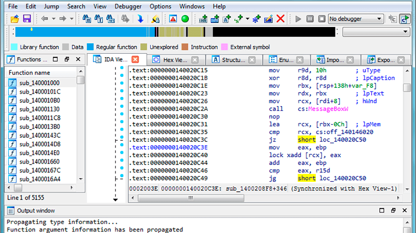Click the Regular function color swatch

point(90,47)
